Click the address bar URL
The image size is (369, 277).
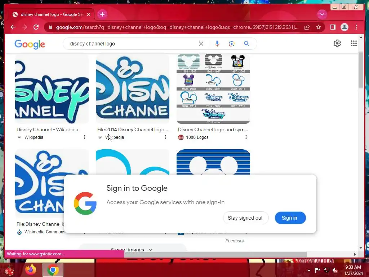click(177, 27)
